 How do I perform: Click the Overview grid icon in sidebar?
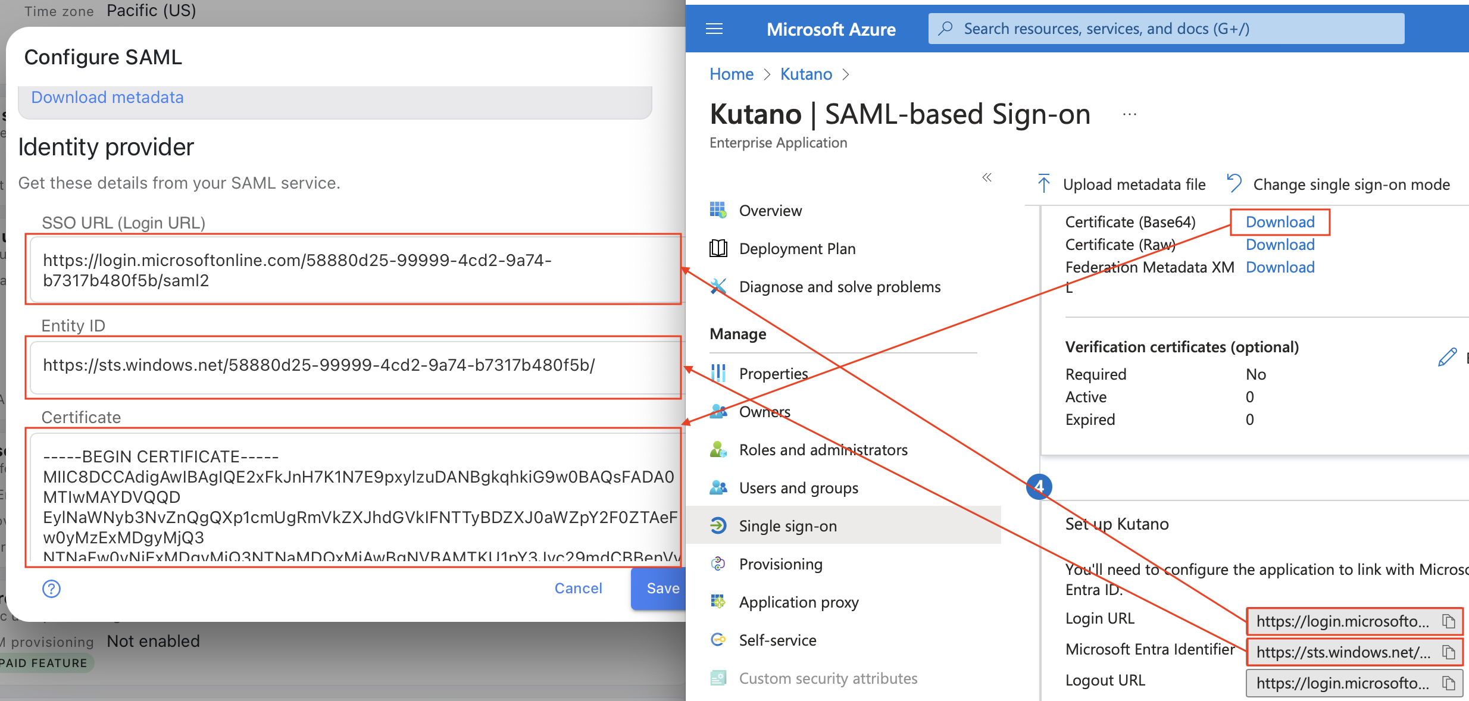[718, 210]
